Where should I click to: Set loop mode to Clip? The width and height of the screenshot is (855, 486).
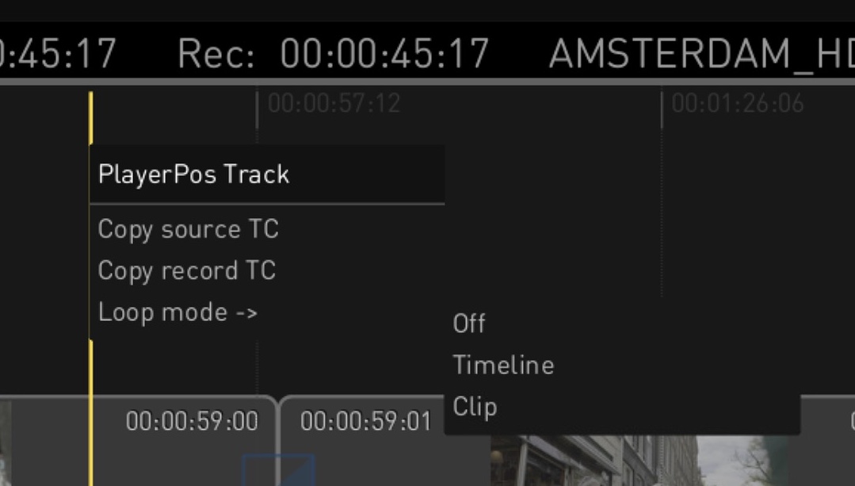point(475,407)
